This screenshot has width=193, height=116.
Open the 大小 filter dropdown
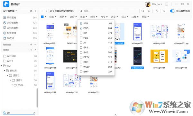pyautogui.click(x=114, y=17)
